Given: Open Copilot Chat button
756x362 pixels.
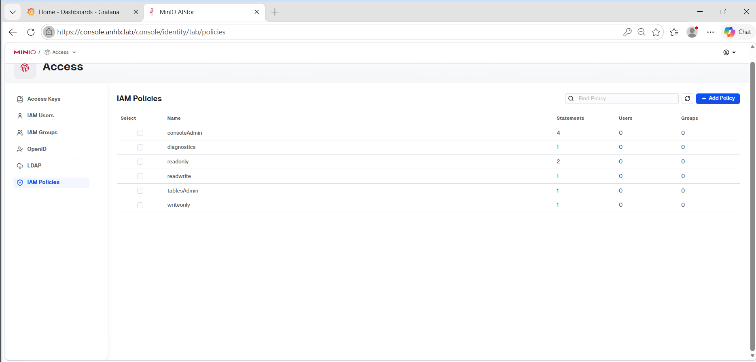Looking at the screenshot, I should click(738, 32).
